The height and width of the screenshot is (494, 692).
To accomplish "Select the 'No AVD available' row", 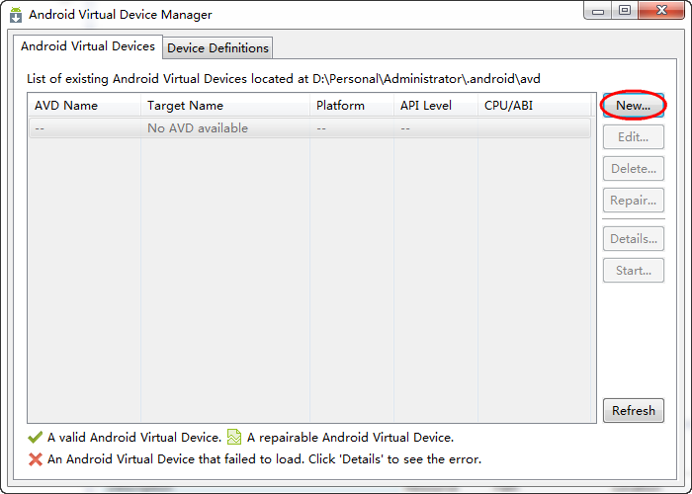I will tap(198, 128).
